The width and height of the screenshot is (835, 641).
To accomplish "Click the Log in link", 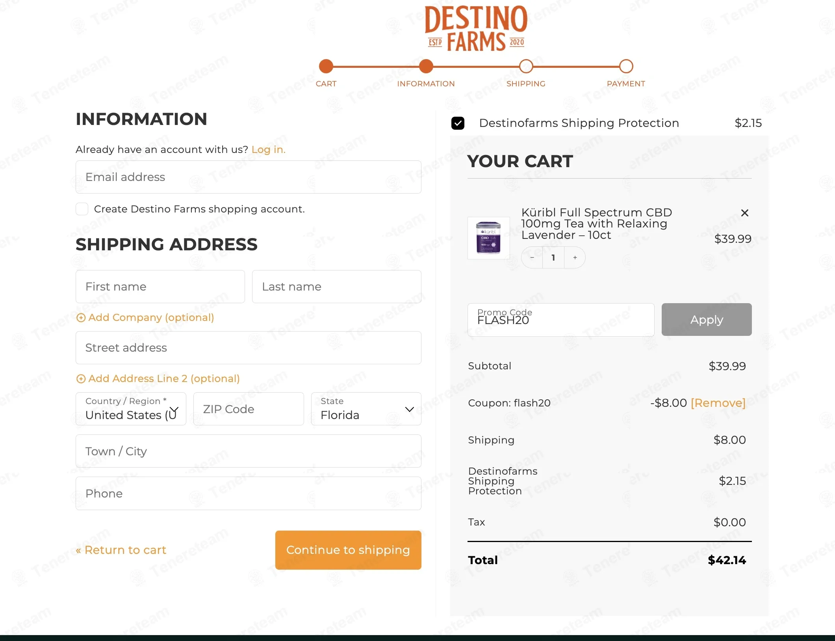I will click(x=268, y=149).
